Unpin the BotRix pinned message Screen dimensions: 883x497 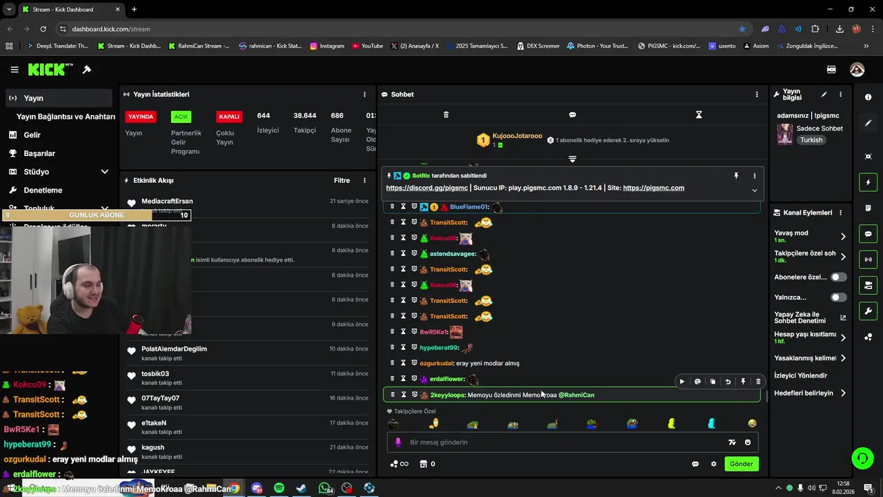(736, 176)
